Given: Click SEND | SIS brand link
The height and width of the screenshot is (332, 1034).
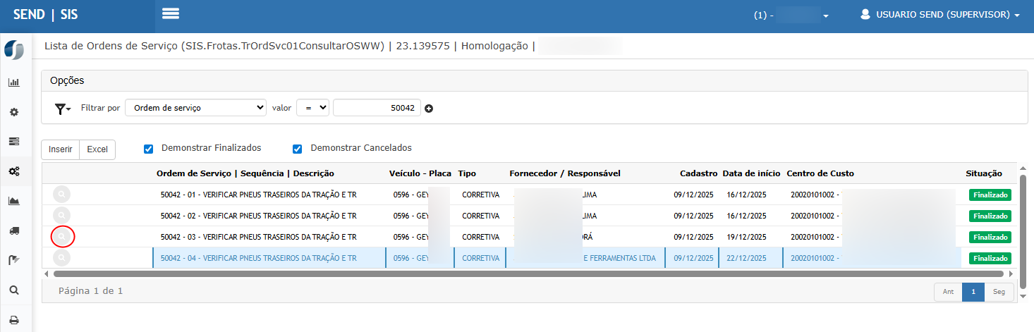Looking at the screenshot, I should point(46,14).
